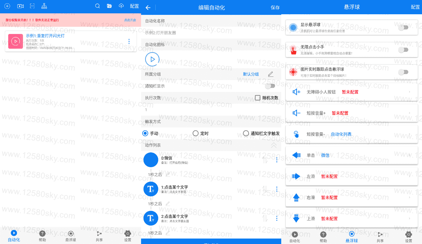Enable the 无限点击小手 switch
The image size is (422, 244).
[x=403, y=50]
